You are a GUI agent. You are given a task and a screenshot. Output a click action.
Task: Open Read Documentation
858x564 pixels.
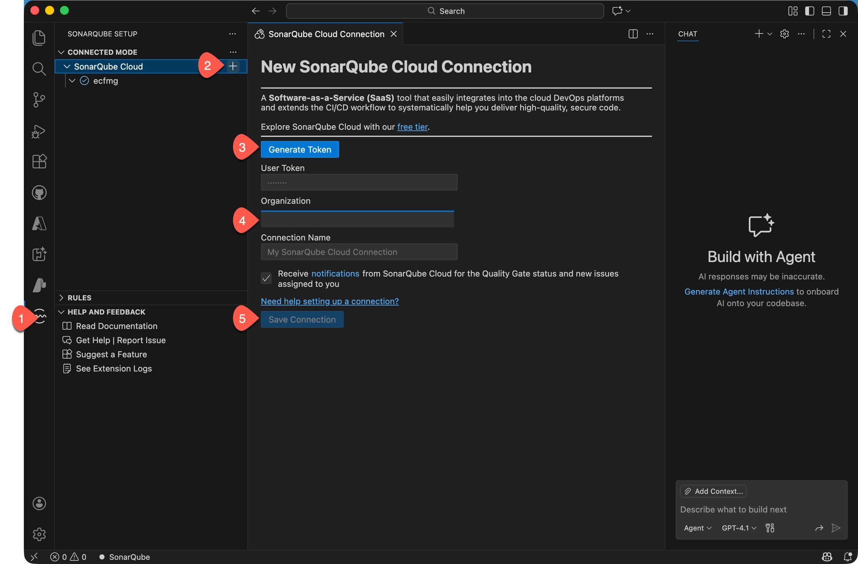(x=116, y=326)
